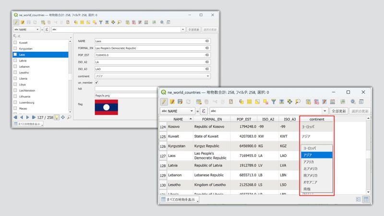Click the FORMAL_EN text field in form
Image resolution: width=384 pixels, height=216 pixels.
click(x=153, y=48)
